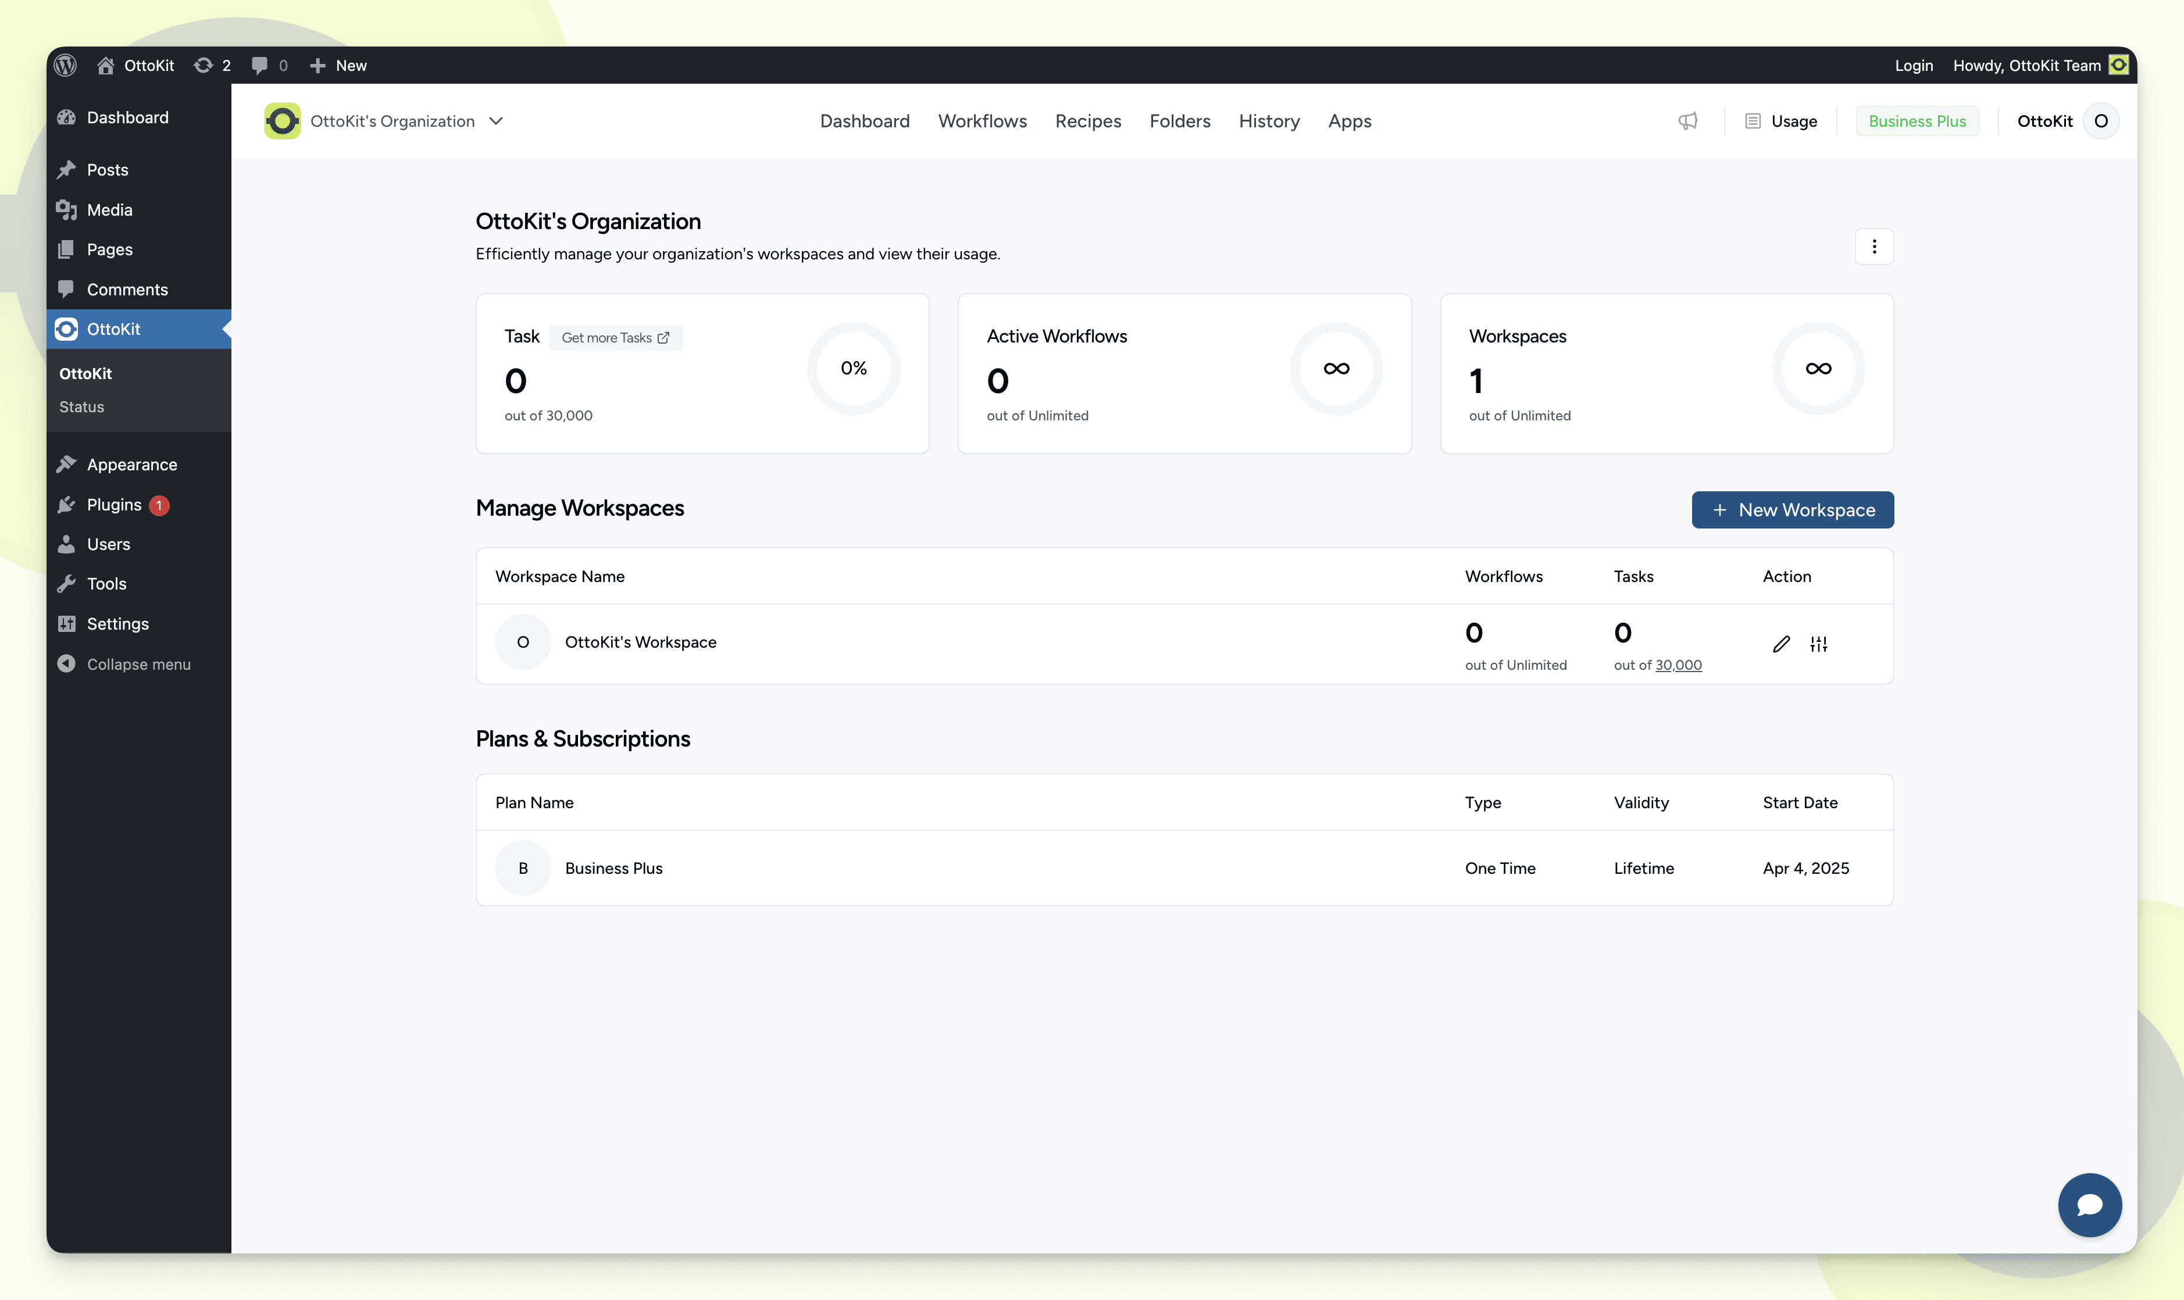Switch to the Workflows tab
This screenshot has width=2184, height=1300.
point(982,121)
